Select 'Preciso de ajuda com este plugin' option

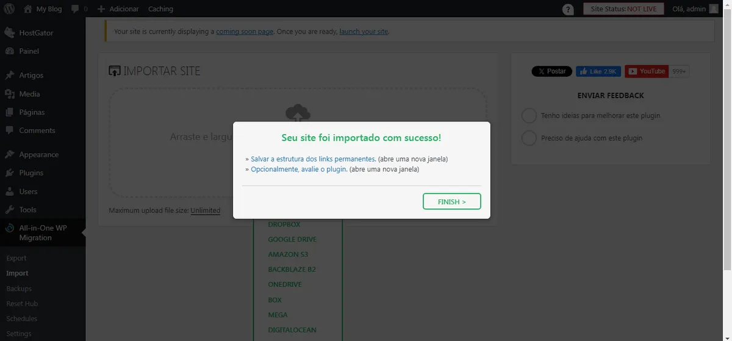(x=529, y=138)
